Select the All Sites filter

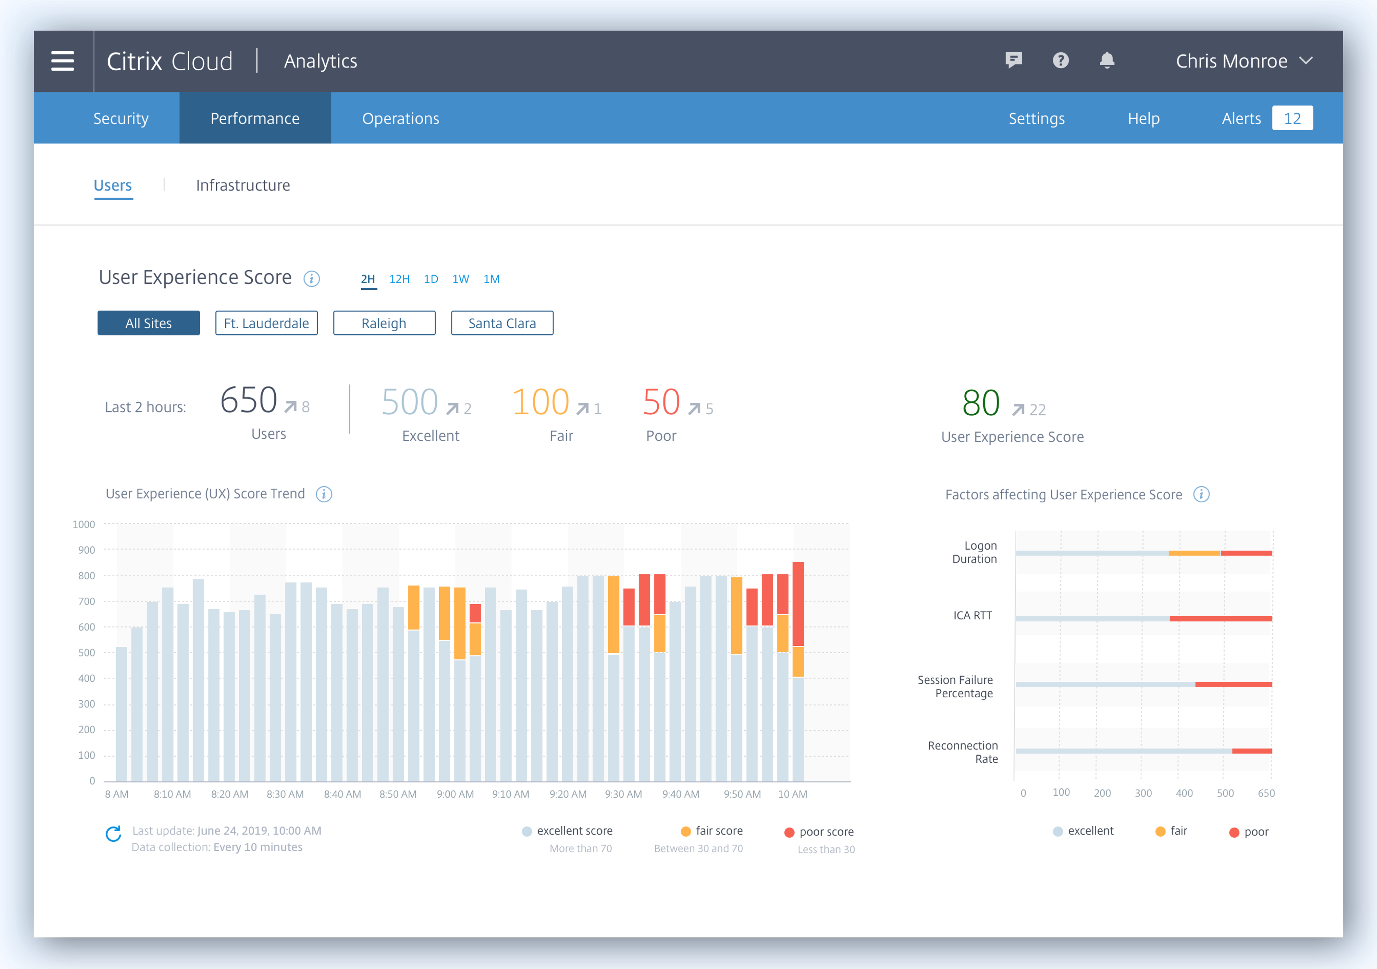(x=148, y=323)
